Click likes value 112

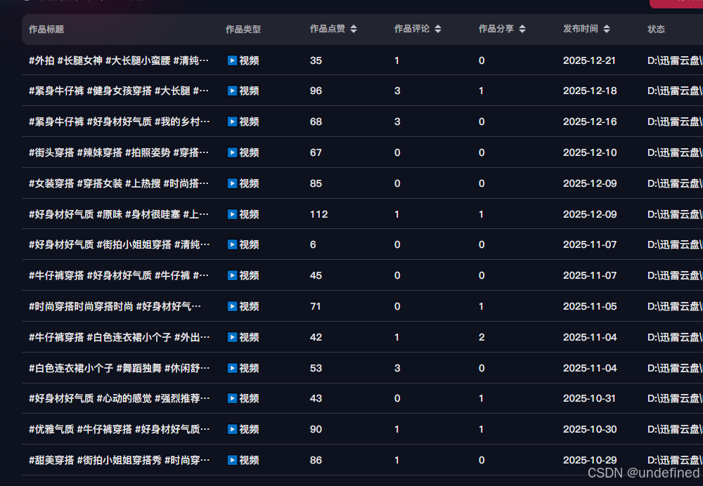[x=318, y=215]
